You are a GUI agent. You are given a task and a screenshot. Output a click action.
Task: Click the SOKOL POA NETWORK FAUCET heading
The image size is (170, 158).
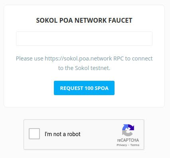(x=84, y=20)
